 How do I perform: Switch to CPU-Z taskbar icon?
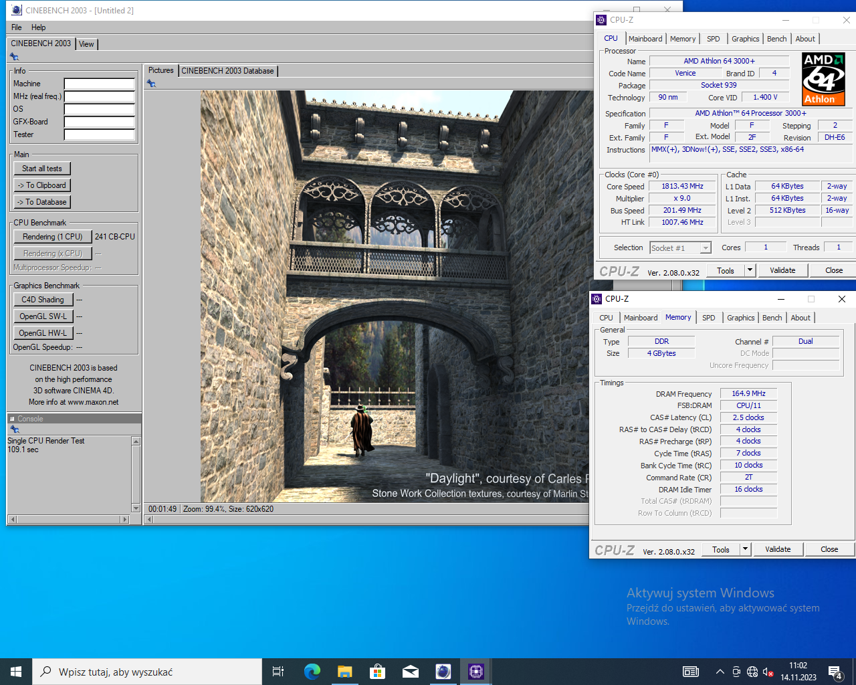point(475,672)
